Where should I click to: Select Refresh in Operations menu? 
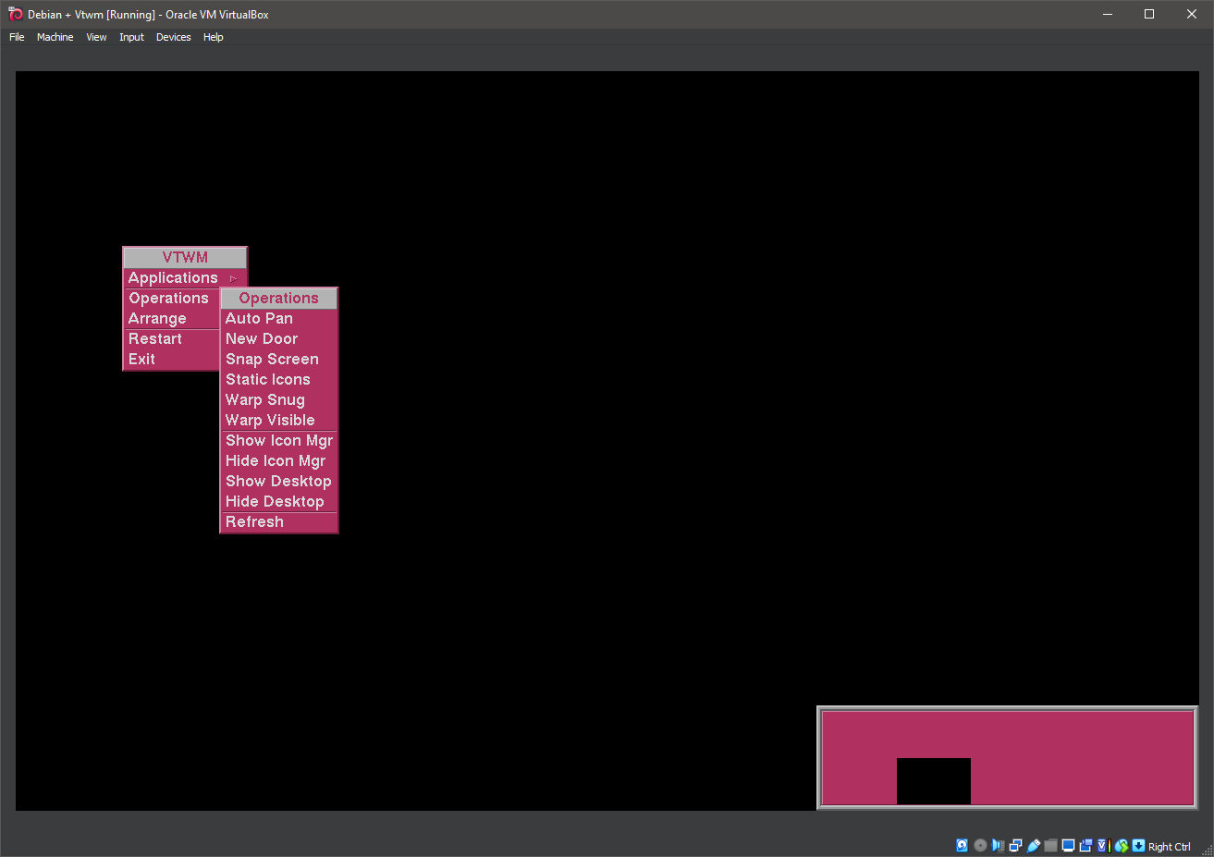click(x=254, y=521)
